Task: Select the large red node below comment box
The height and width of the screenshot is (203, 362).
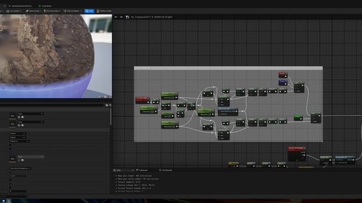Action: pyautogui.click(x=296, y=153)
